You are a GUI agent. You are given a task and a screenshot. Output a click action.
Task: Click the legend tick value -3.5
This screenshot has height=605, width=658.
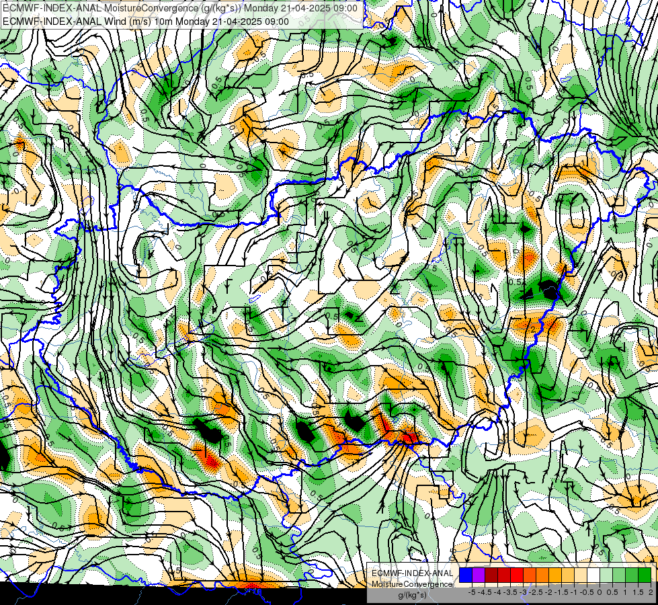[511, 592]
